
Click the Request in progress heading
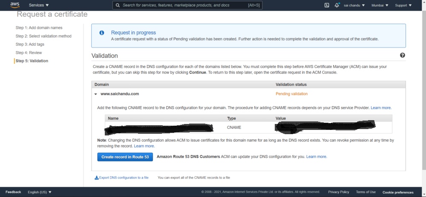(133, 33)
